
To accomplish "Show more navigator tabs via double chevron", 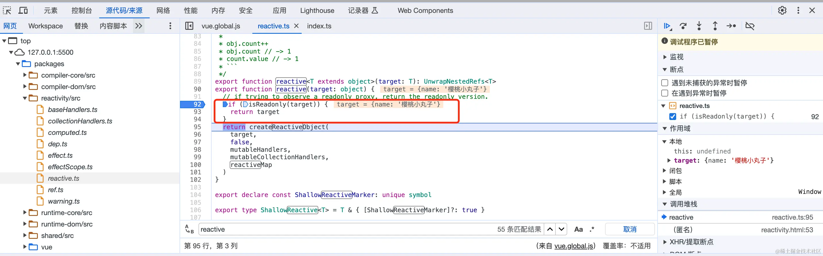I will [x=139, y=26].
